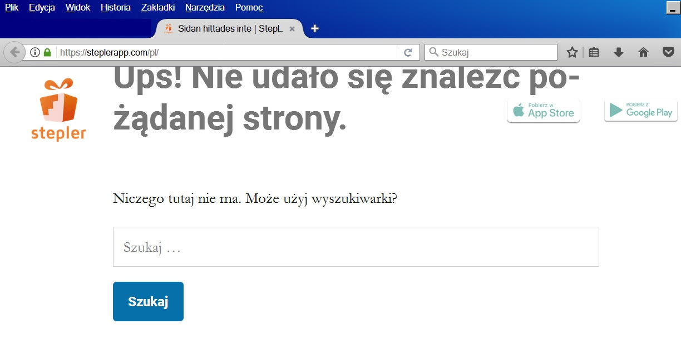681x339 pixels.
Task: Click the browser back arrow button
Action: 14,52
